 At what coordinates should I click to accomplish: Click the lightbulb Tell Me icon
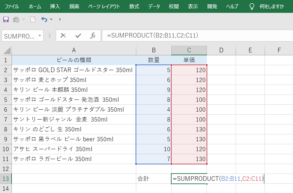pos(252,6)
